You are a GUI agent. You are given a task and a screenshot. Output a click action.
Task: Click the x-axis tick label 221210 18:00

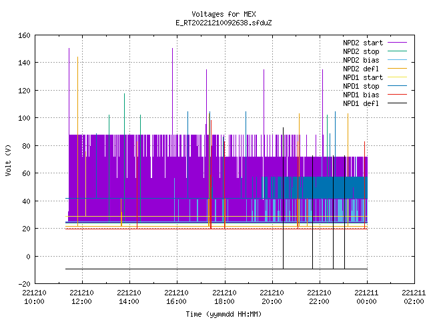tap(224, 297)
